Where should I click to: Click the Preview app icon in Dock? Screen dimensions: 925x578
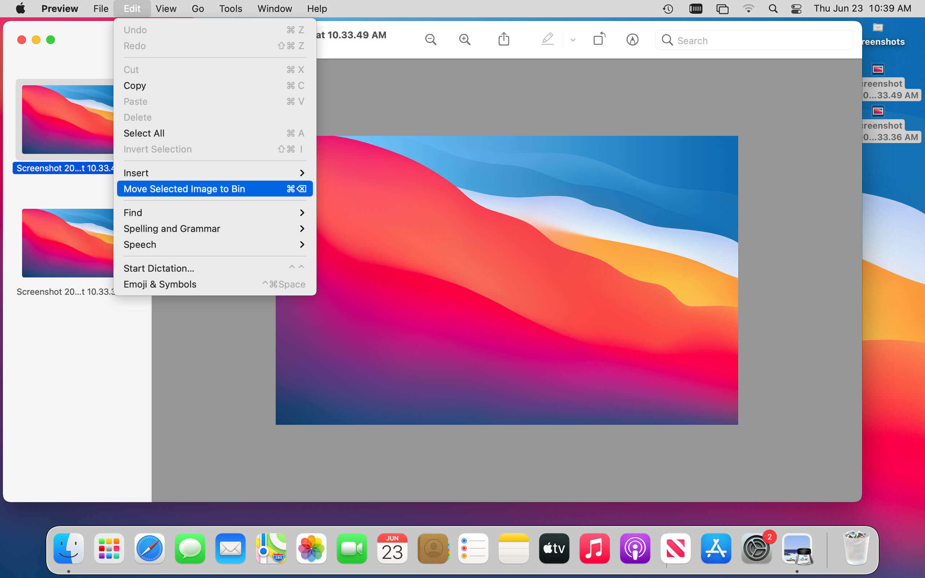(x=797, y=549)
